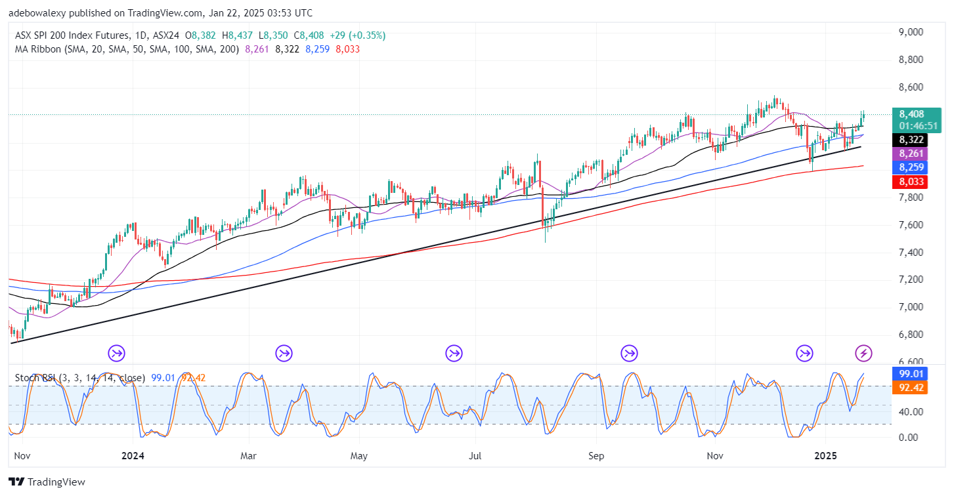
Task: Click the 8,600 price axis label
Action: (x=910, y=87)
